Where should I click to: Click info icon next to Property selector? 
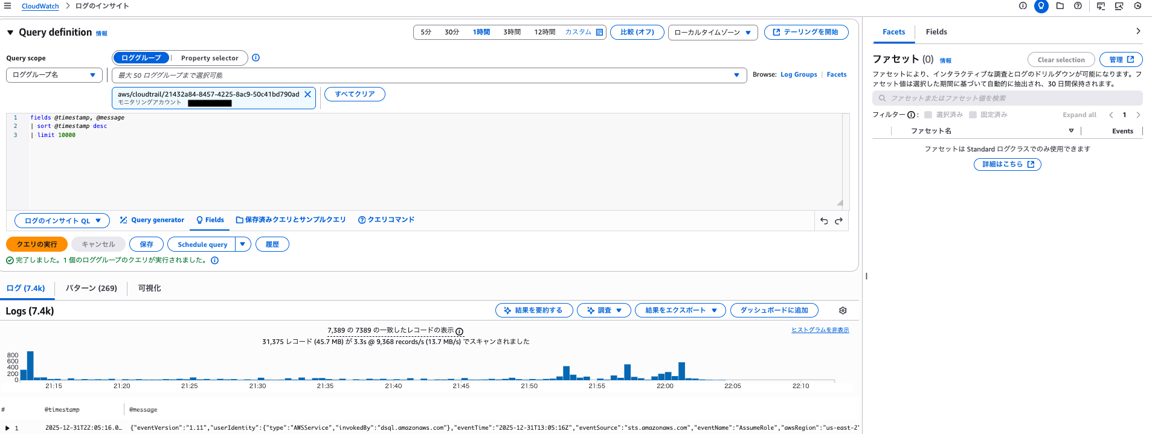point(256,58)
